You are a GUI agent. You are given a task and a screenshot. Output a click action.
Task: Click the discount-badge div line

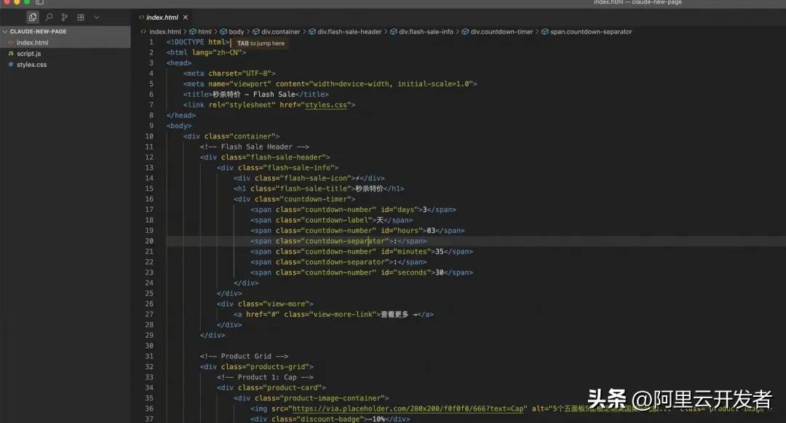(x=330, y=419)
